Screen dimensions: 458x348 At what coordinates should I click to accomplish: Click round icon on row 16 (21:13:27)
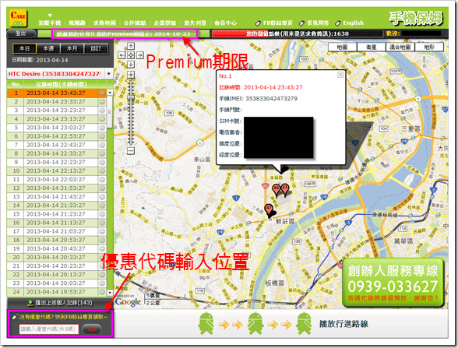click(x=102, y=223)
